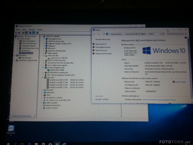Expand Bağlantı noktaları (COM ve LPT)

(x=44, y=44)
